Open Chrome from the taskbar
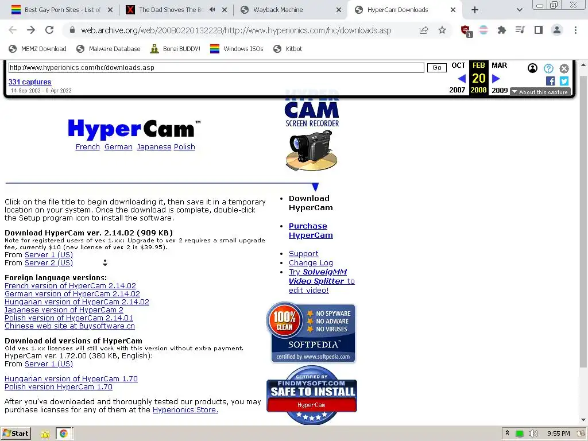 pyautogui.click(x=64, y=434)
